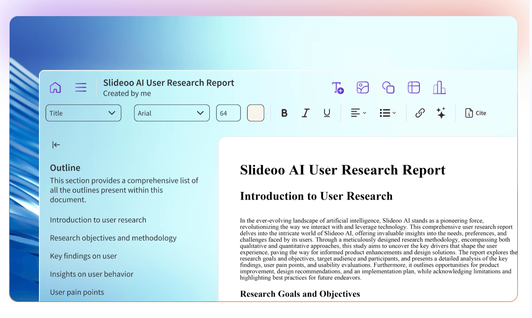Click the Outline section description text
This screenshot has width=532, height=318.
(124, 190)
